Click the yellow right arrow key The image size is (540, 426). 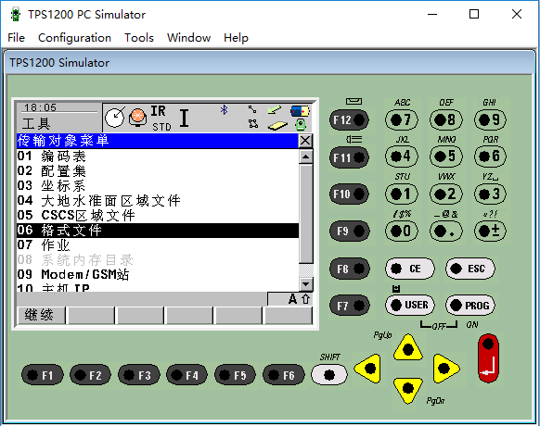coord(446,369)
